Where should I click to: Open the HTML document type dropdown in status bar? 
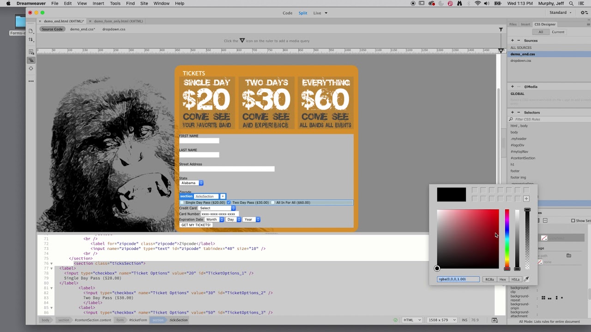[412, 320]
